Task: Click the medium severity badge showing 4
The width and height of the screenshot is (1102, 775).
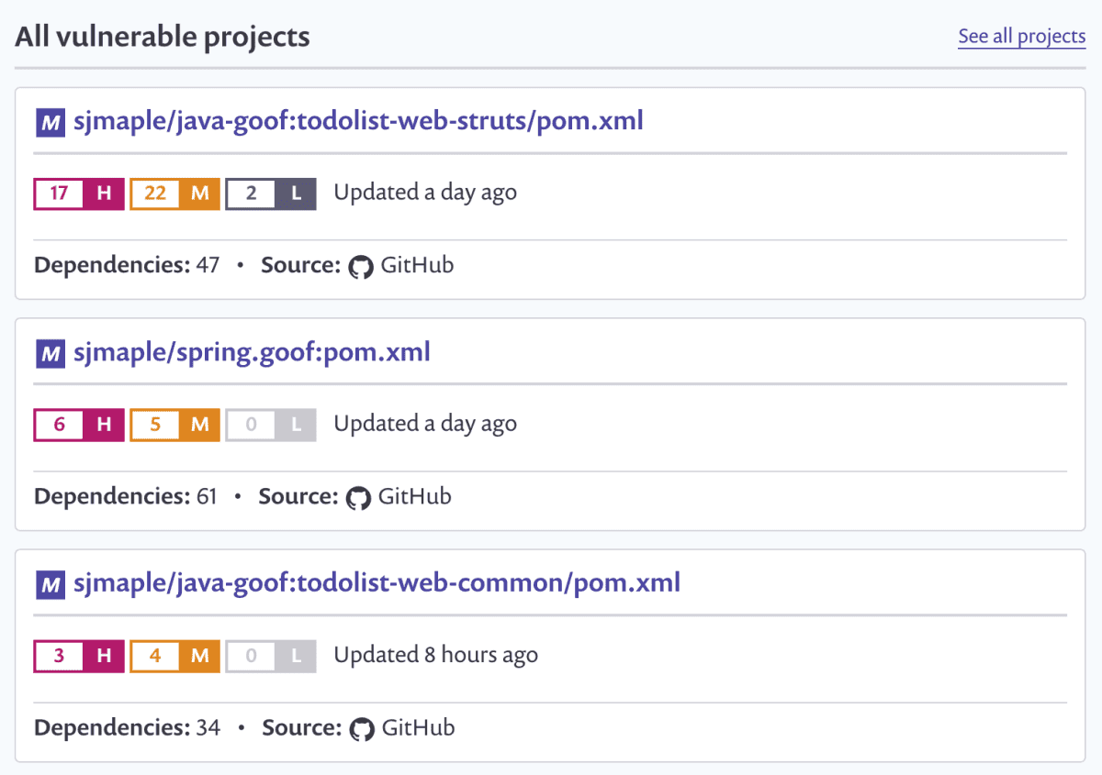Action: point(174,656)
